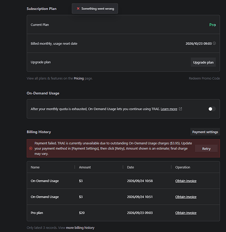The height and width of the screenshot is (232, 226).
Task: Click the Name column header
Action: coord(35,167)
